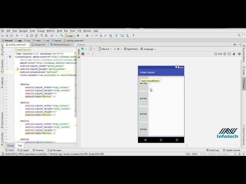Click the Sync Project with Gradle icon

pyautogui.click(x=116, y=36)
